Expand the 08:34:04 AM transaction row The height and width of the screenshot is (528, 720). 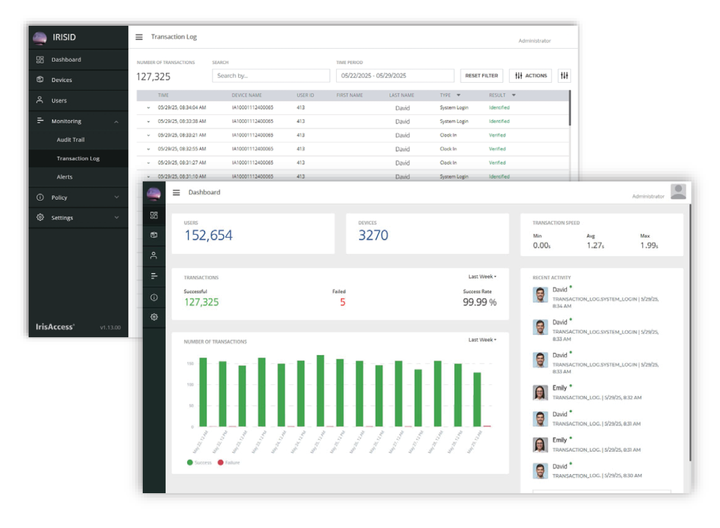pyautogui.click(x=148, y=108)
